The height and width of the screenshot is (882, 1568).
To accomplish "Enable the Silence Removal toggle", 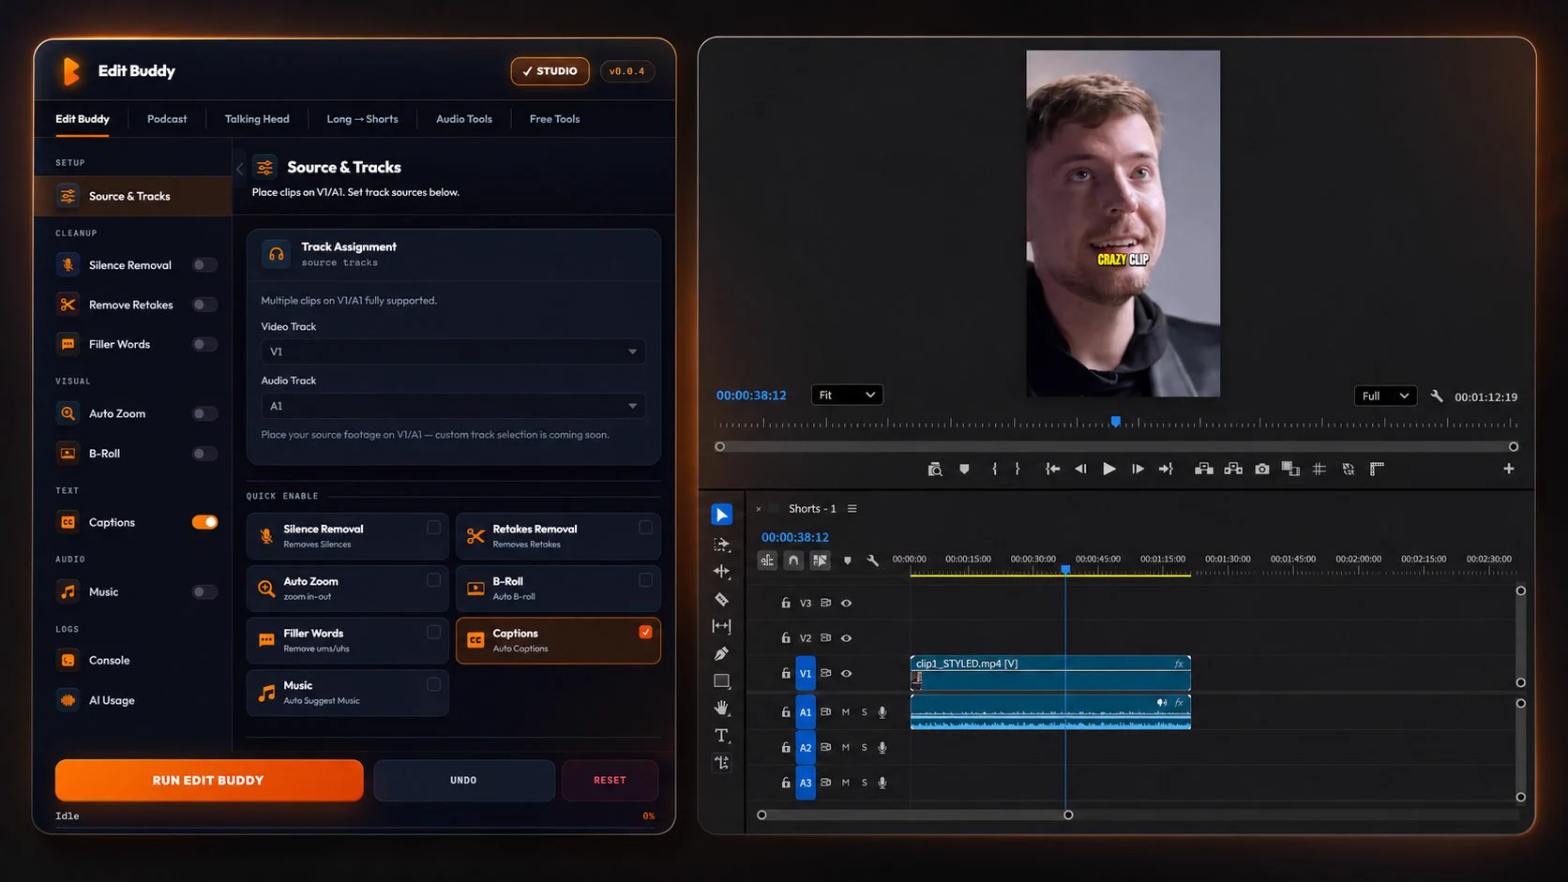I will (x=204, y=265).
